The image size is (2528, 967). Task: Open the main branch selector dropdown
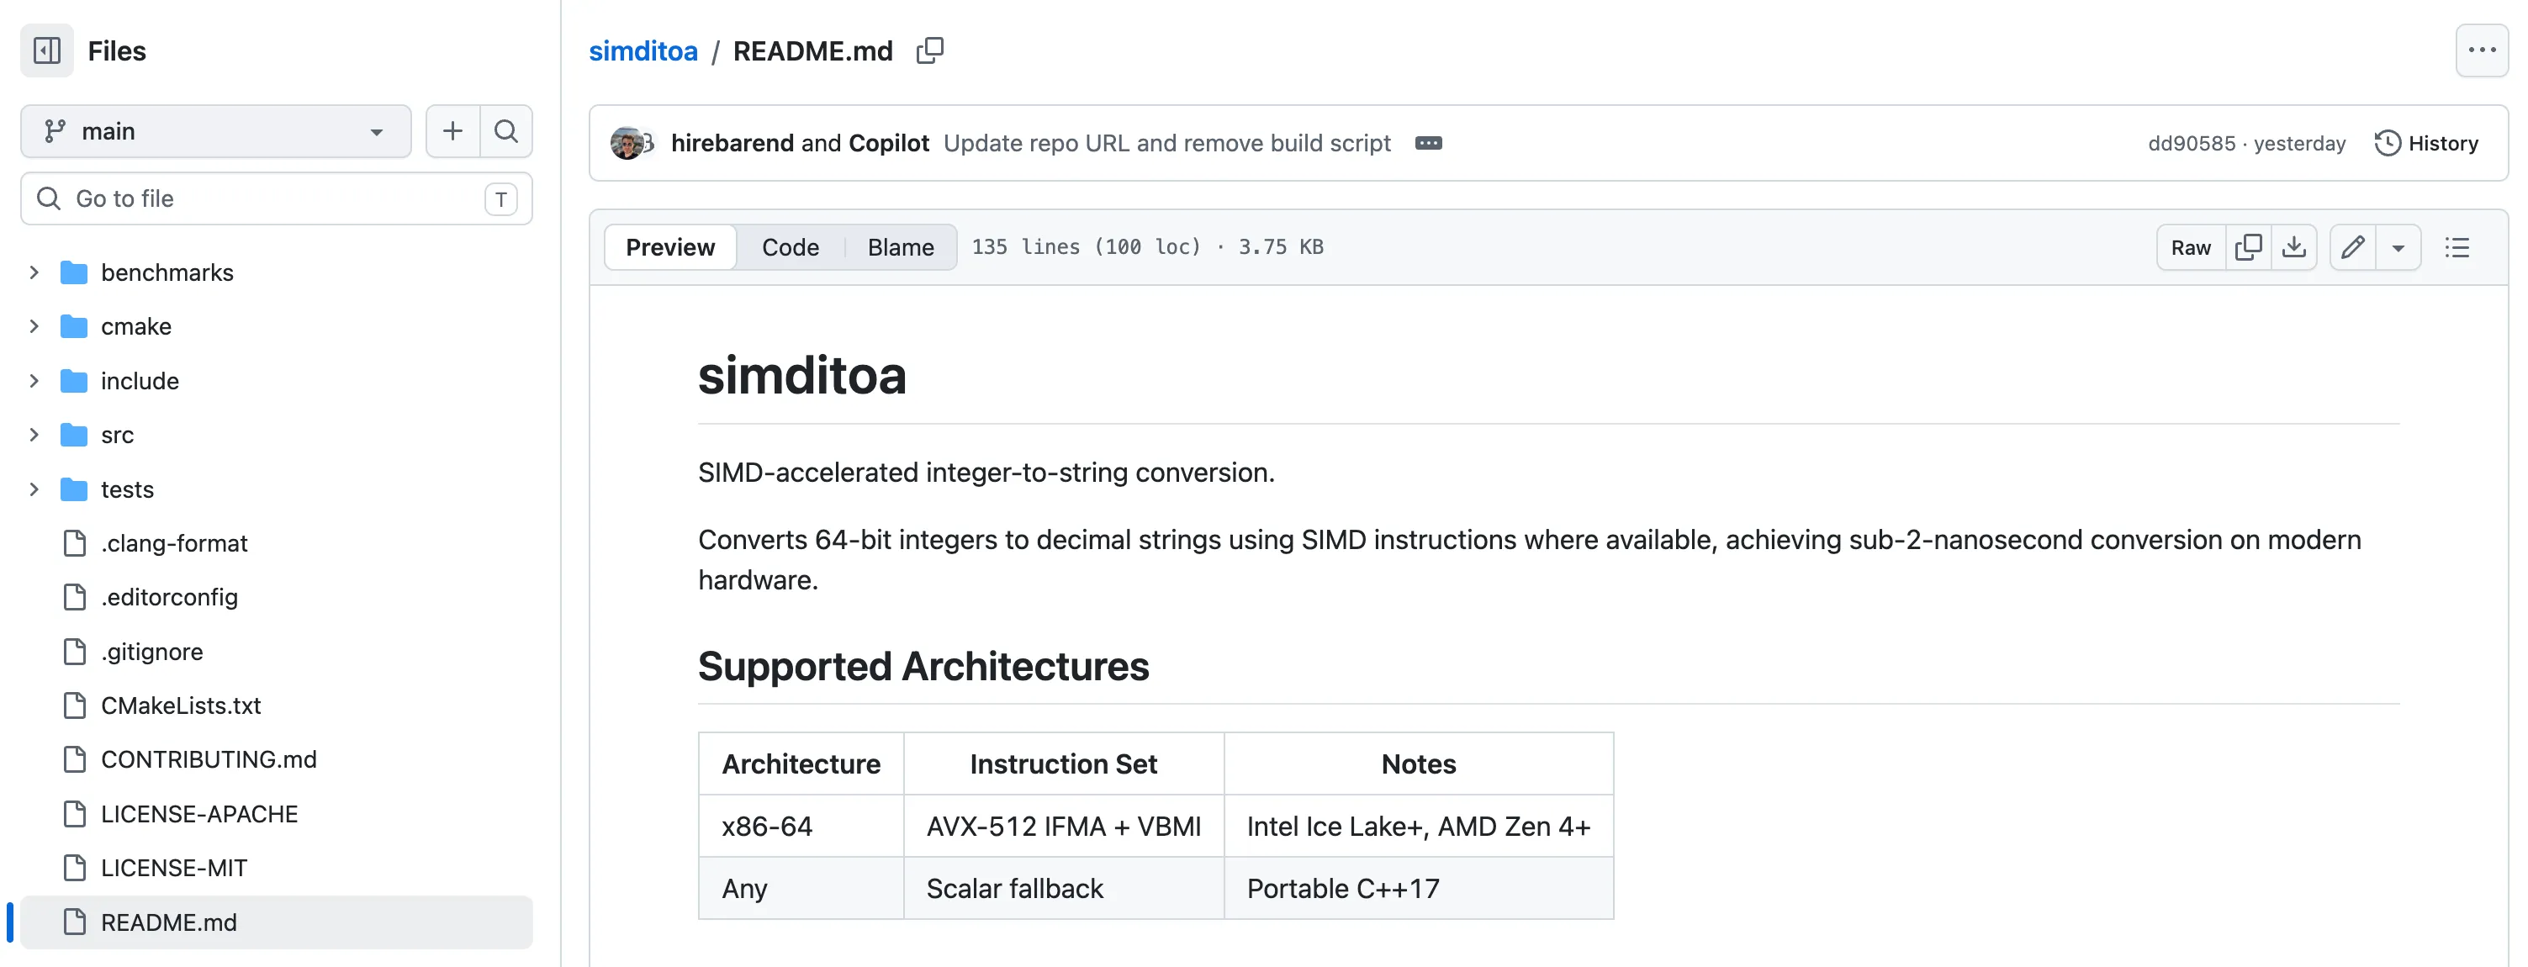(216, 130)
